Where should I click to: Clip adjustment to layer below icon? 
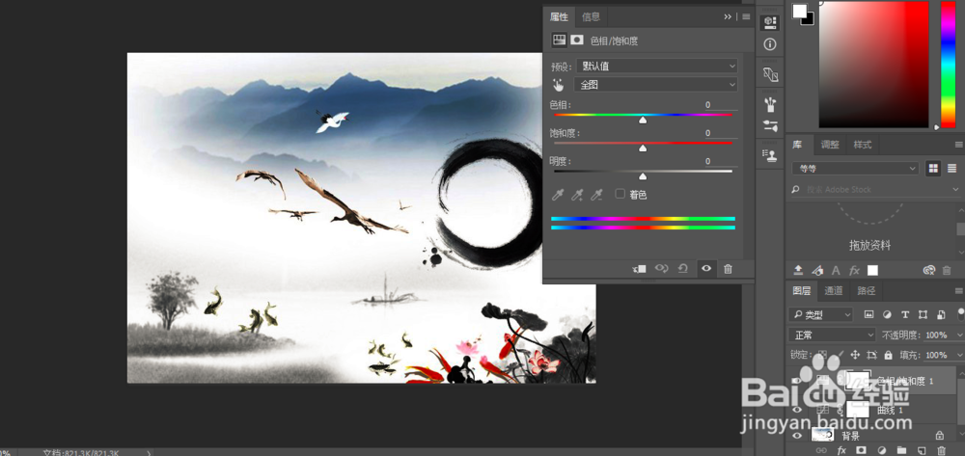(x=640, y=269)
